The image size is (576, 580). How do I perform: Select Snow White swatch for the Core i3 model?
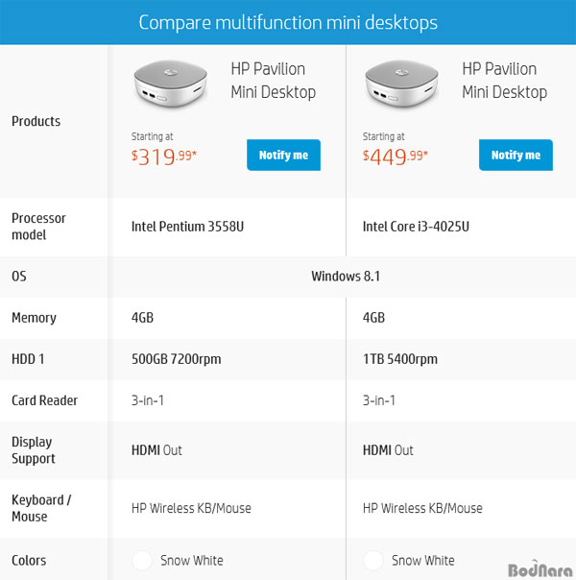pos(374,561)
